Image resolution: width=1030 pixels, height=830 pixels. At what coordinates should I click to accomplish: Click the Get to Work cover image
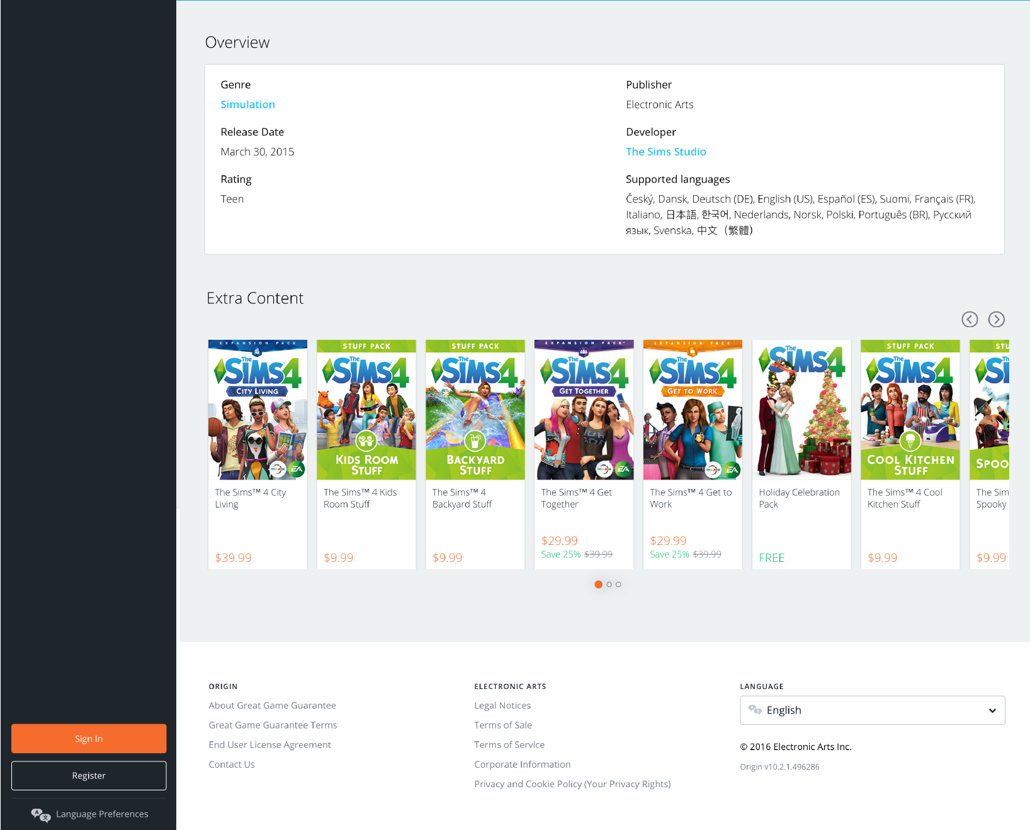(693, 410)
